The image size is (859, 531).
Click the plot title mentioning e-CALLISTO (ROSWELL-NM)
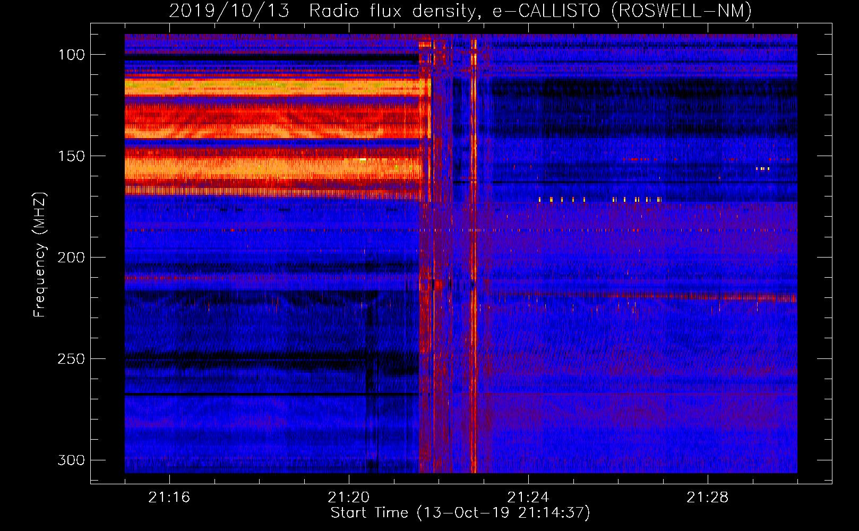click(x=460, y=11)
